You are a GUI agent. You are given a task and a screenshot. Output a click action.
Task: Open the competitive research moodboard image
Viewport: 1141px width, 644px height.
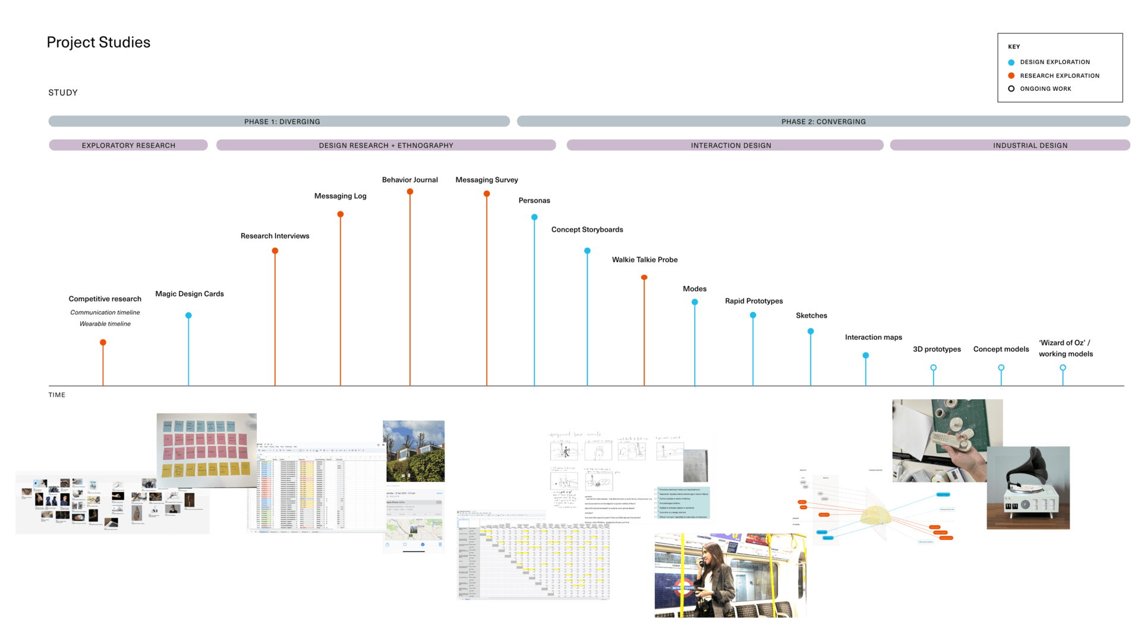click(x=112, y=503)
